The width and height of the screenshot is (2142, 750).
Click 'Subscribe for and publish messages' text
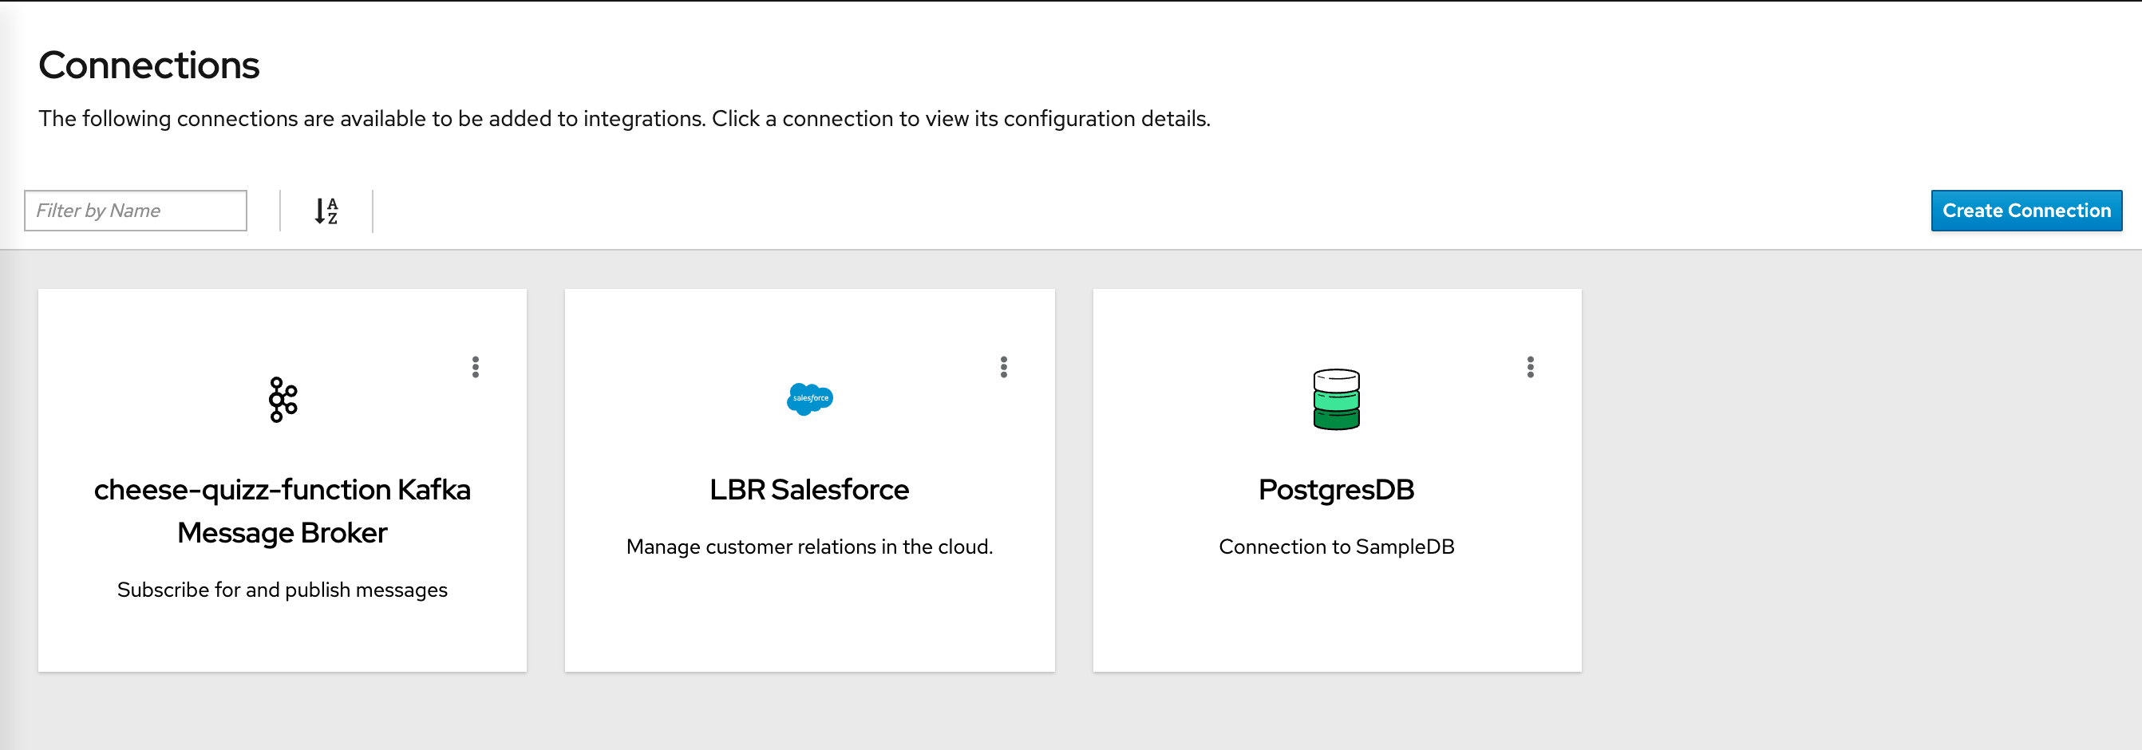[282, 590]
